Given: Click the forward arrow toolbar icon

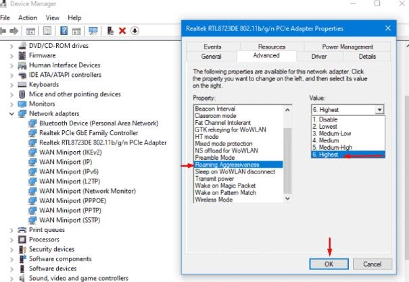Looking at the screenshot, I should click(x=14, y=31).
